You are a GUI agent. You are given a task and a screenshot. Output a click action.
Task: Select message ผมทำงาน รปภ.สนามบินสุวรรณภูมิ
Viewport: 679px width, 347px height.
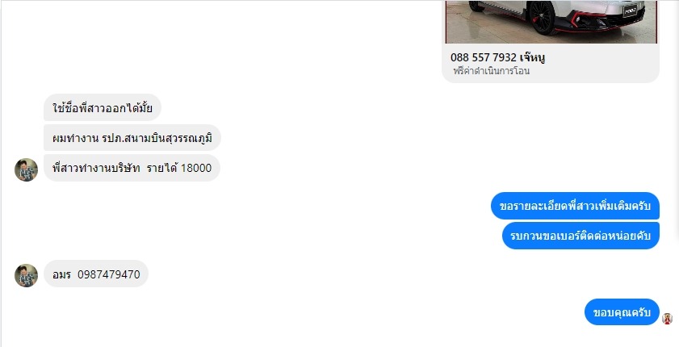pyautogui.click(x=132, y=137)
